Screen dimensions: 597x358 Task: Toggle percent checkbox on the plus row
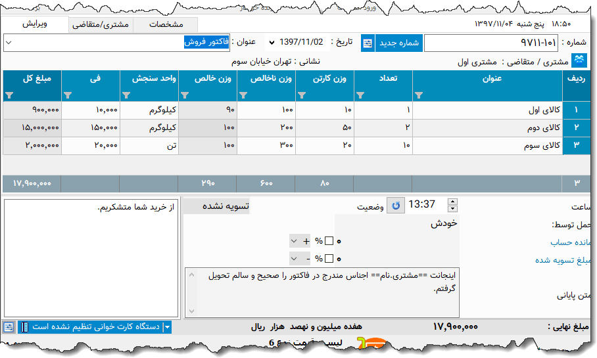pyautogui.click(x=329, y=241)
